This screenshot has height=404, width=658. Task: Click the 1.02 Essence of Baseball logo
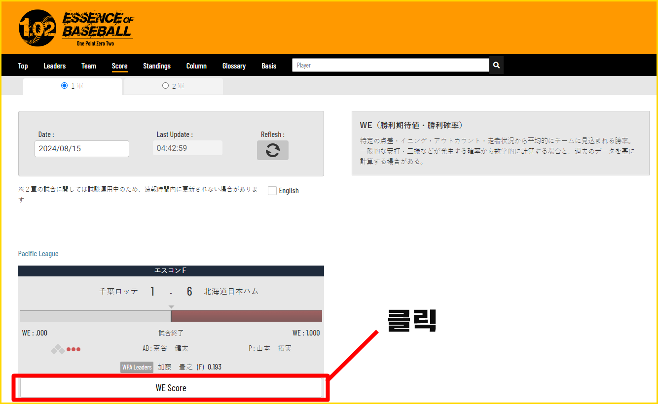76,28
